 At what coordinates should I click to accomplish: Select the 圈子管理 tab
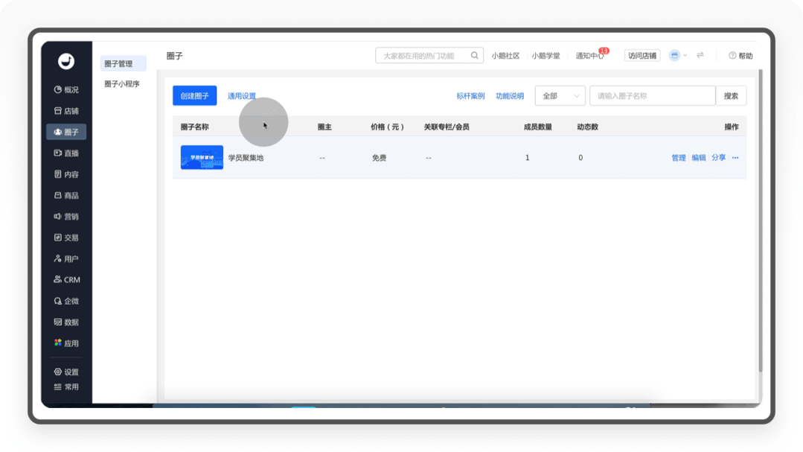pyautogui.click(x=124, y=63)
